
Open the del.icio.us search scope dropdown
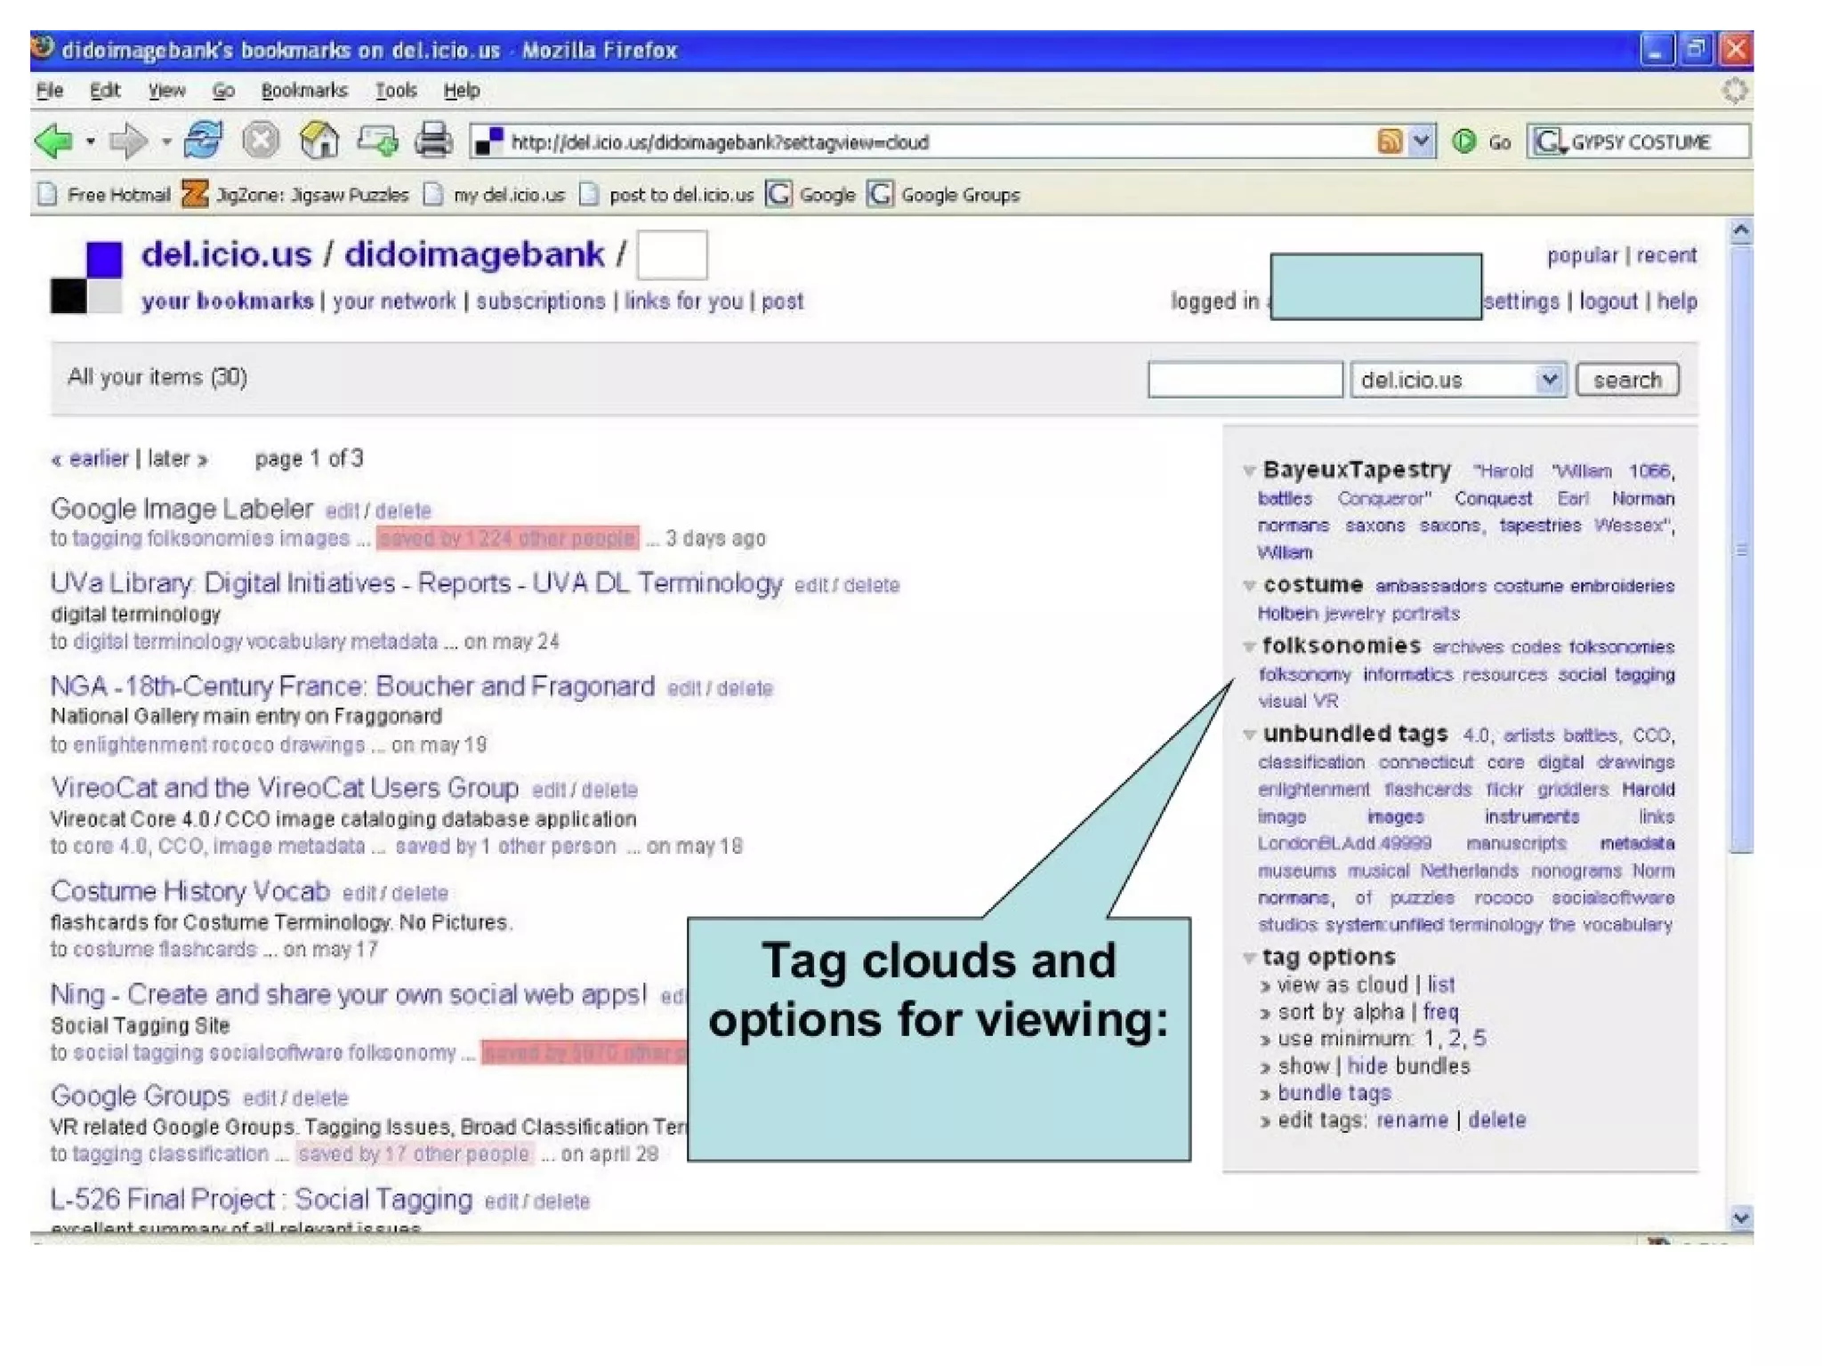(1549, 380)
